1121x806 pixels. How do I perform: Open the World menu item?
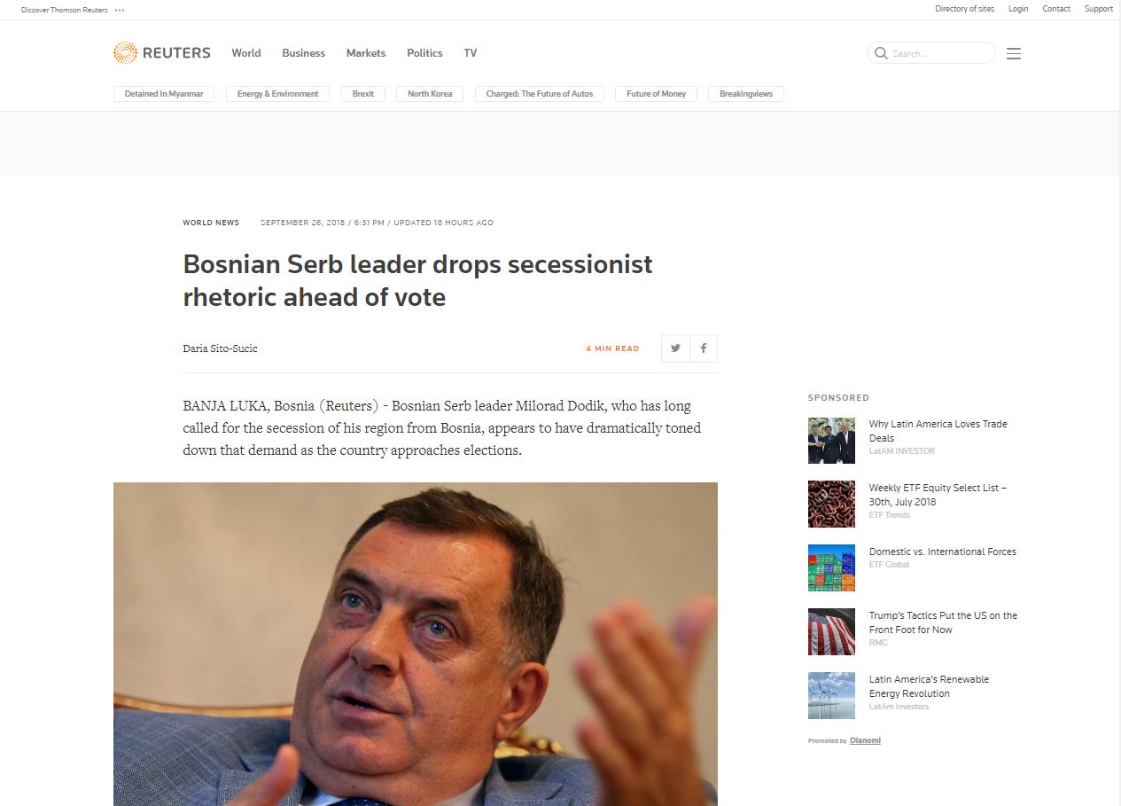pos(246,53)
